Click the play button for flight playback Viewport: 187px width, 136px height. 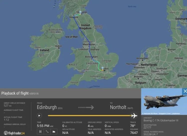(x=39, y=116)
